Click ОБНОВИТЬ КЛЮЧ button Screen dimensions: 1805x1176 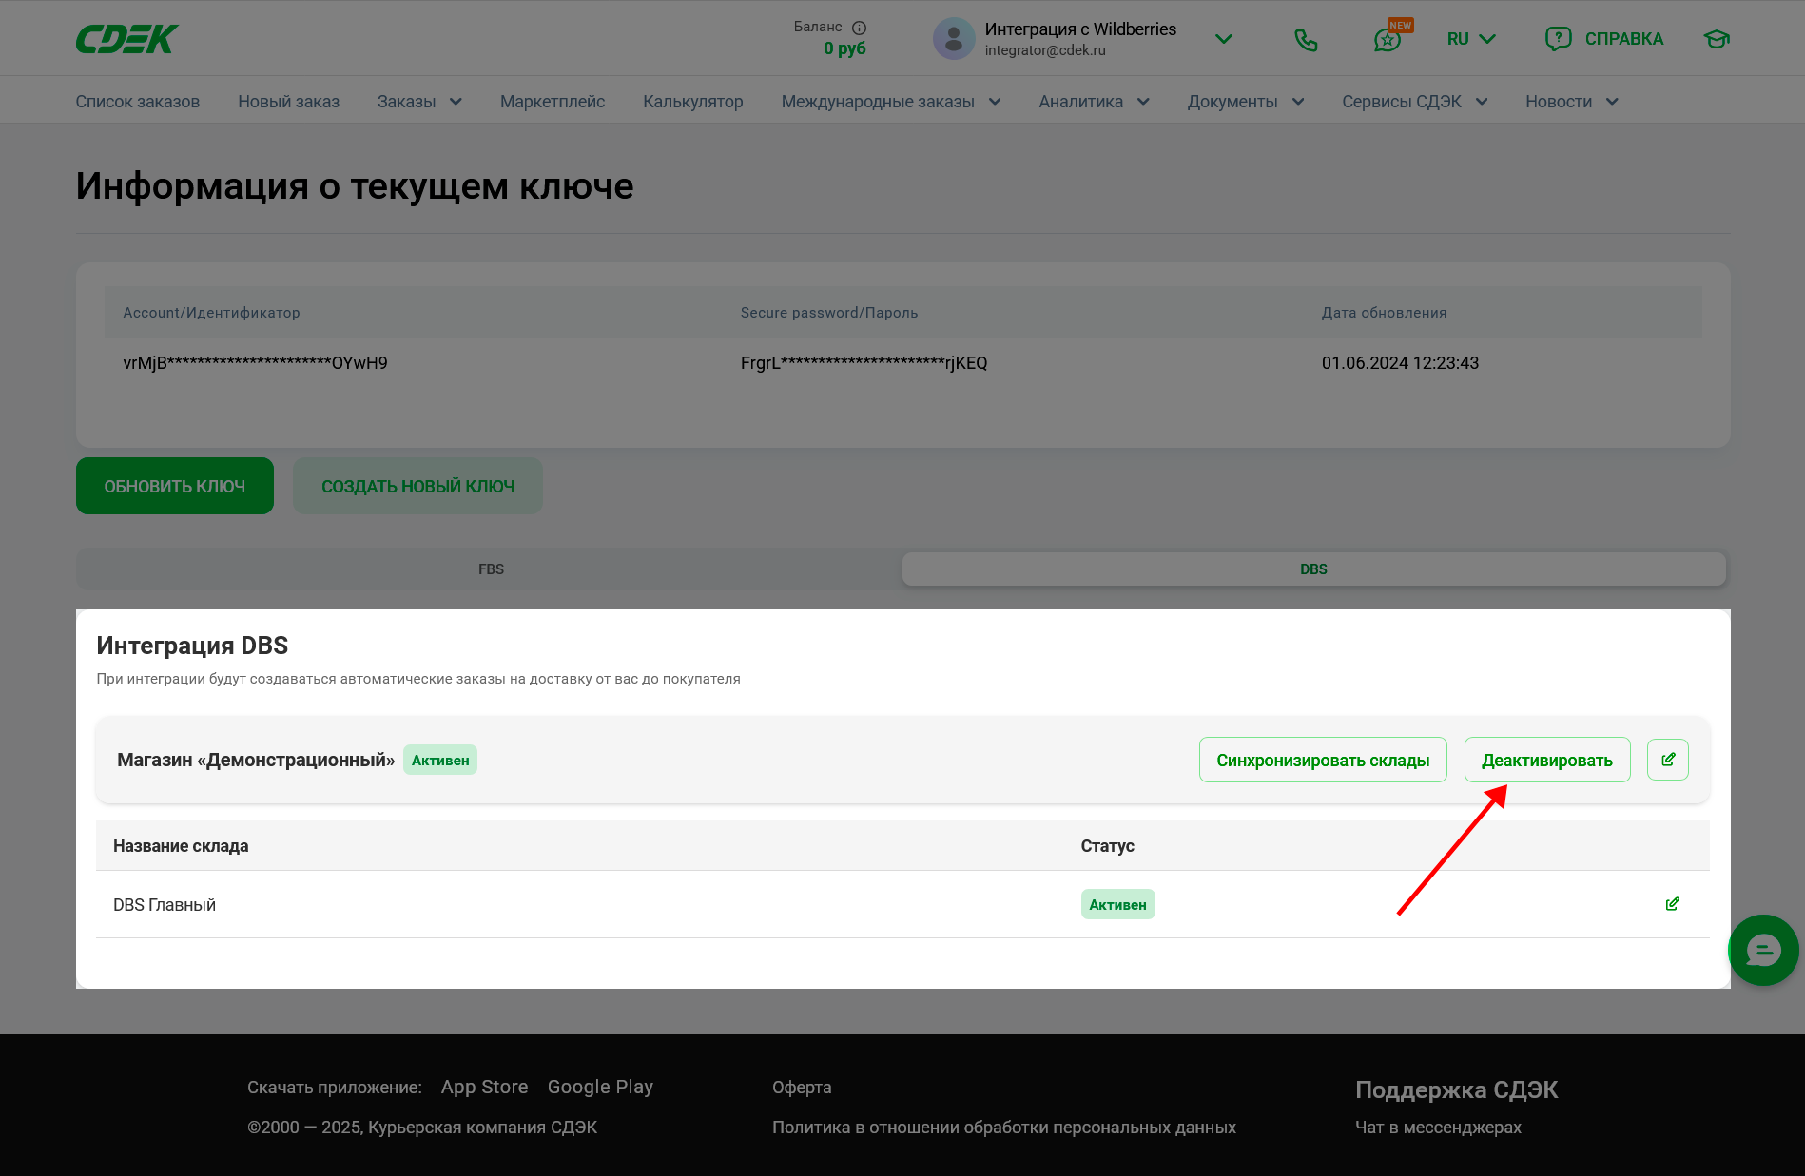(175, 486)
